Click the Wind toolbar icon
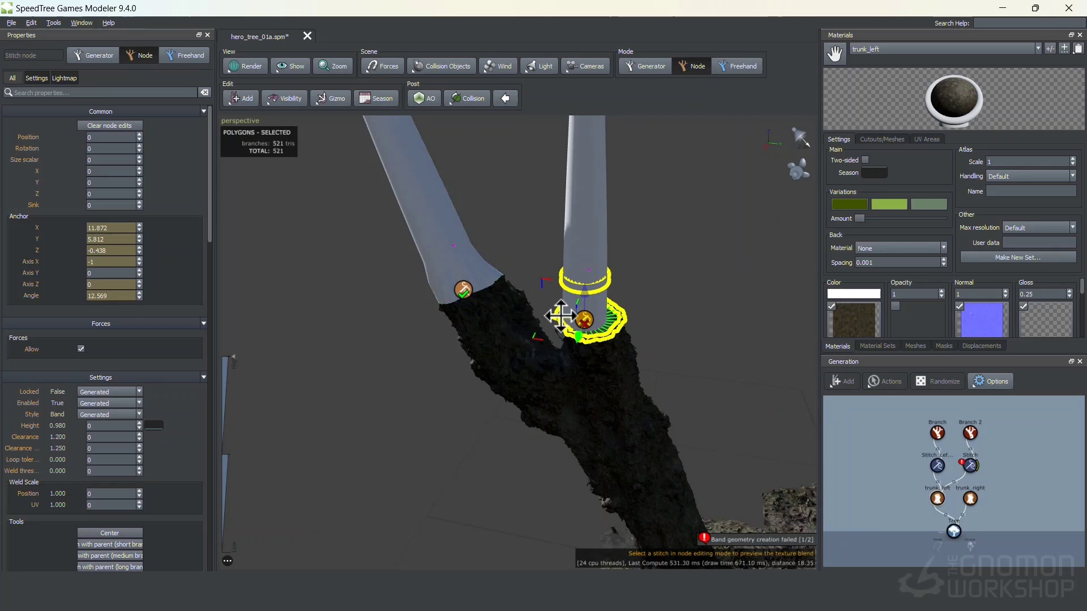This screenshot has height=611, width=1087. coord(498,66)
